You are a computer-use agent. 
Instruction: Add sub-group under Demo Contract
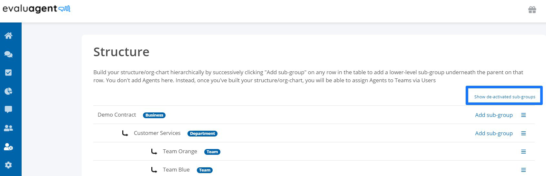[x=494, y=115]
